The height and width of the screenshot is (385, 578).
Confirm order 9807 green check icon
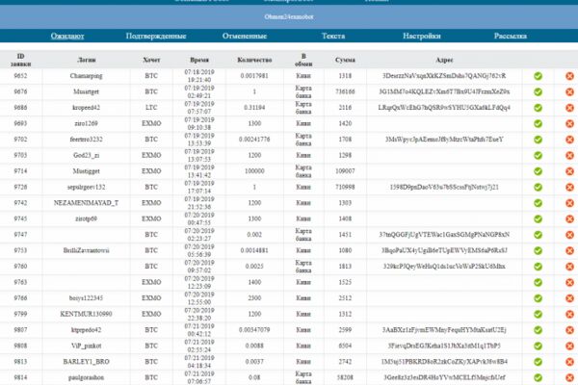point(539,330)
